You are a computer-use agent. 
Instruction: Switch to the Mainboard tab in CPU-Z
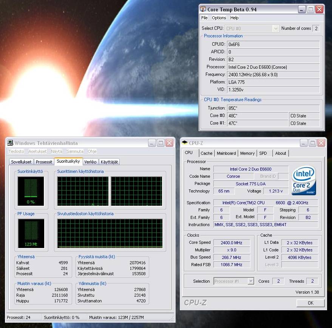pos(226,153)
